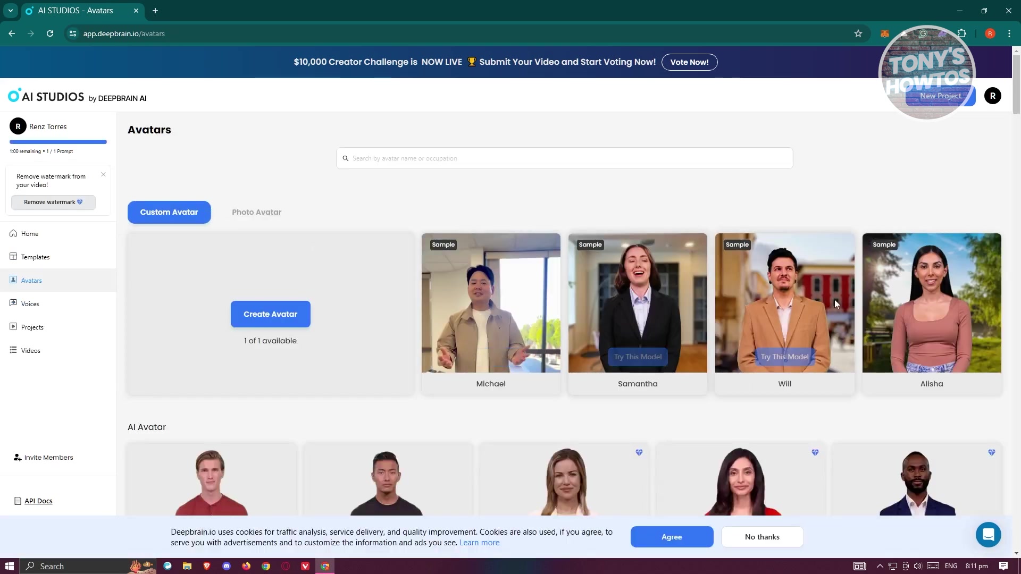Open the Chrome three-dot menu

1009,33
